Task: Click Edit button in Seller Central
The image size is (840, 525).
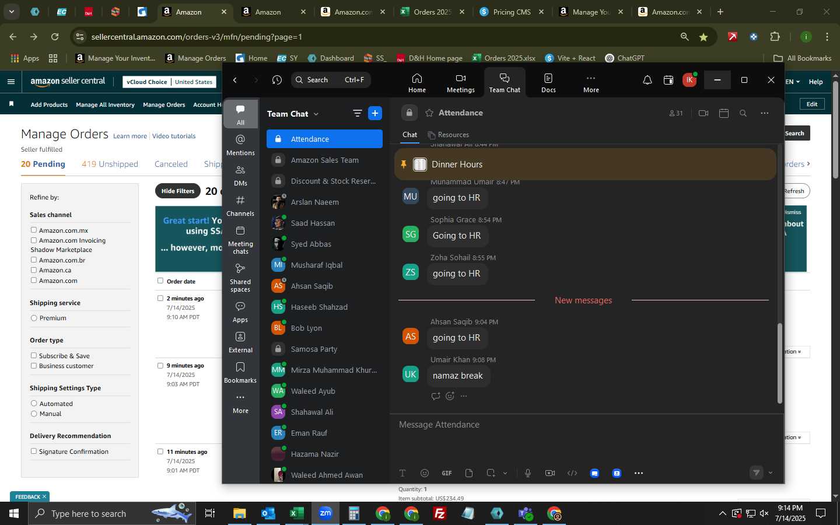Action: click(x=812, y=104)
